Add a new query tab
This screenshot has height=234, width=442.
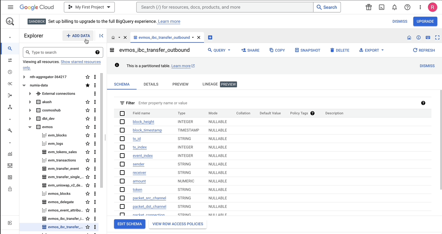[210, 37]
